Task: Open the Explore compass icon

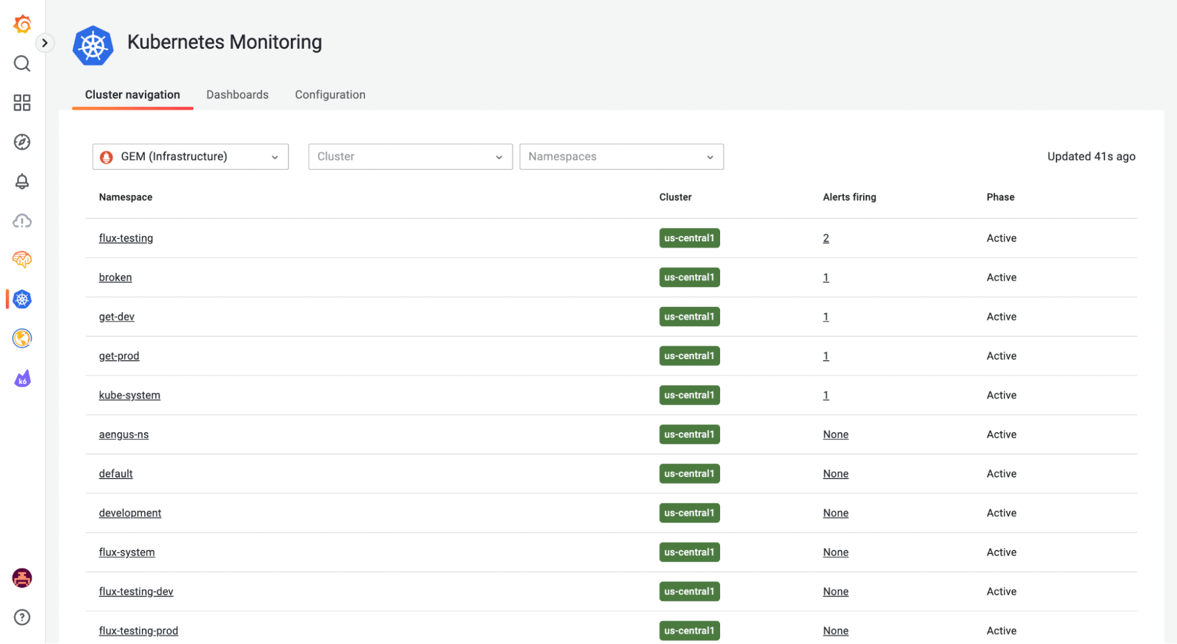Action: [x=22, y=142]
